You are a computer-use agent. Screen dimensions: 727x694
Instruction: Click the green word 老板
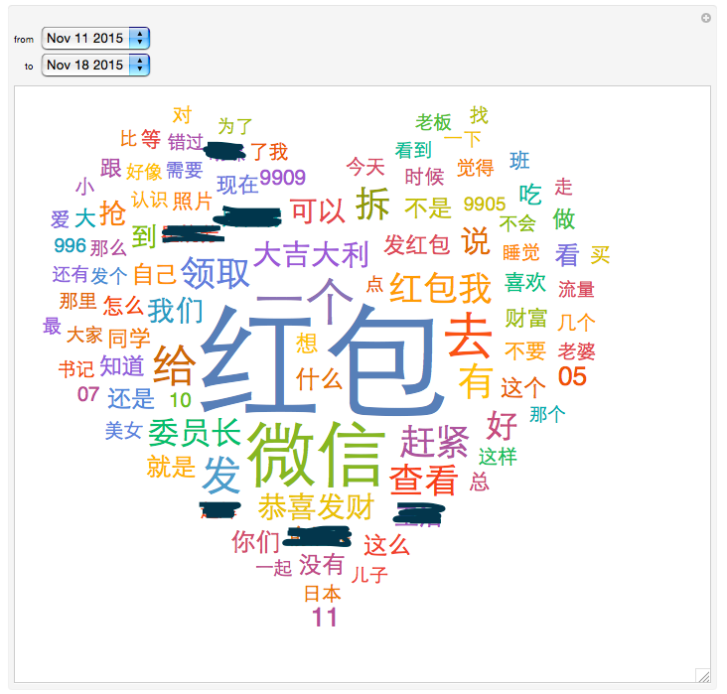tap(433, 122)
